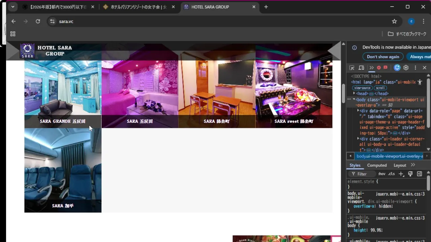The height and width of the screenshot is (242, 431).
Task: Click the height: 99.9% declaration
Action: 368,230
